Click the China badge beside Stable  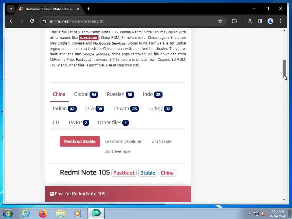(x=167, y=173)
